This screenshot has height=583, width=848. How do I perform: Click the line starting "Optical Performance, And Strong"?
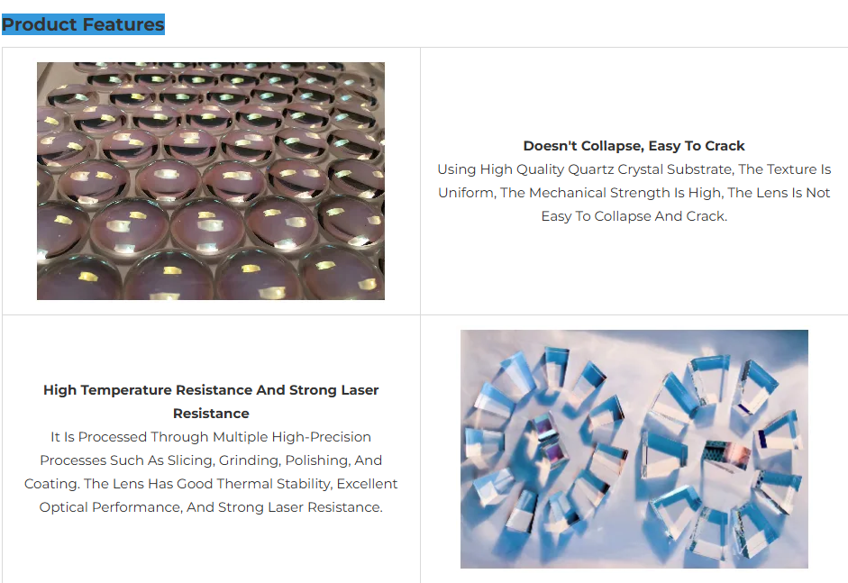[x=211, y=507]
